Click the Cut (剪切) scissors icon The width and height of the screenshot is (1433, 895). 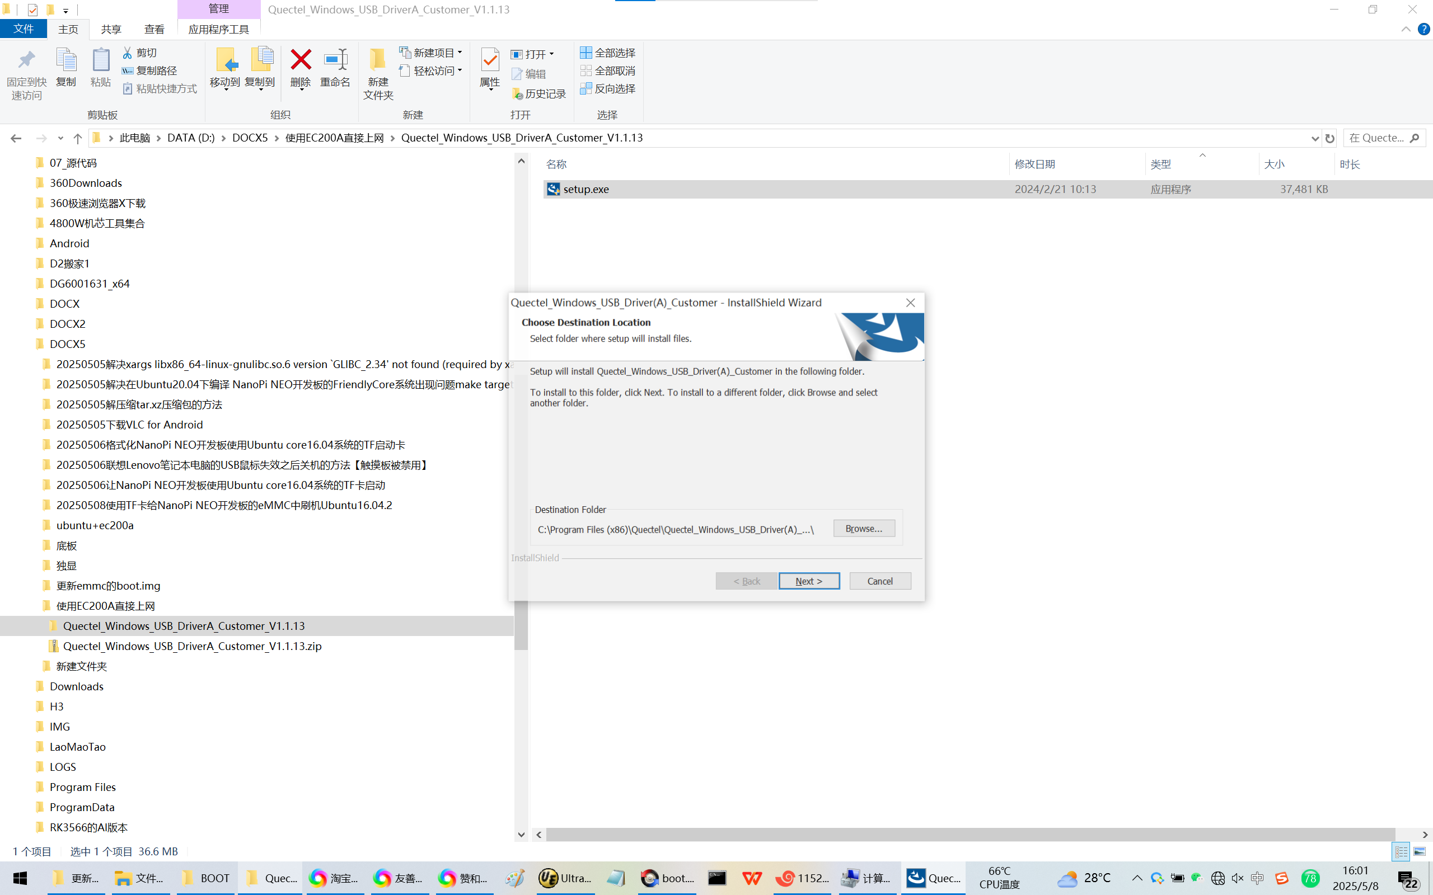point(127,53)
